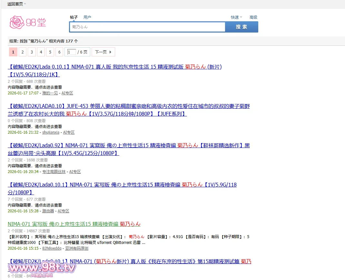Go to results page 2
The width and height of the screenshot is (345, 280).
pyautogui.click(x=22, y=52)
